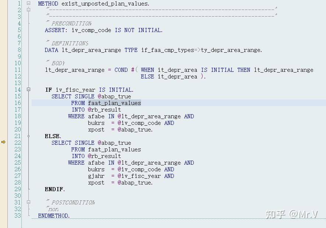This screenshot has width=326, height=228.
Task: Click line number 33 in the gutter
Action: [17, 215]
